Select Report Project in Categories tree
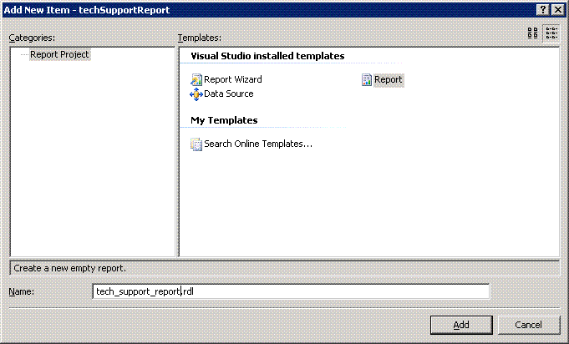Screen dimensions: 569x344 [x=59, y=55]
